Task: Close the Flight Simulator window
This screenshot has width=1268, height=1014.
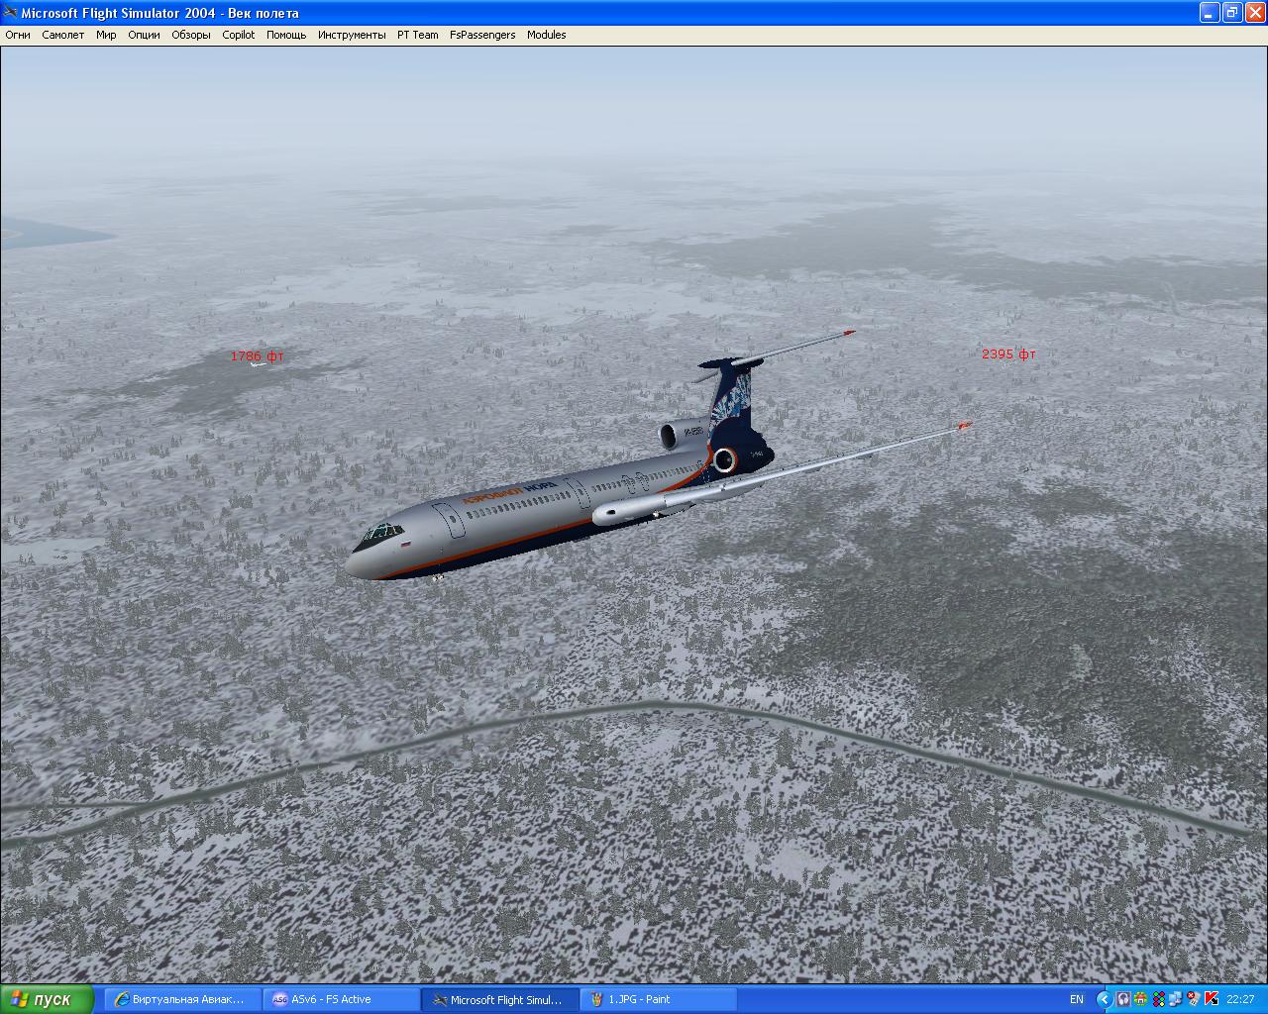Action: coord(1254,13)
